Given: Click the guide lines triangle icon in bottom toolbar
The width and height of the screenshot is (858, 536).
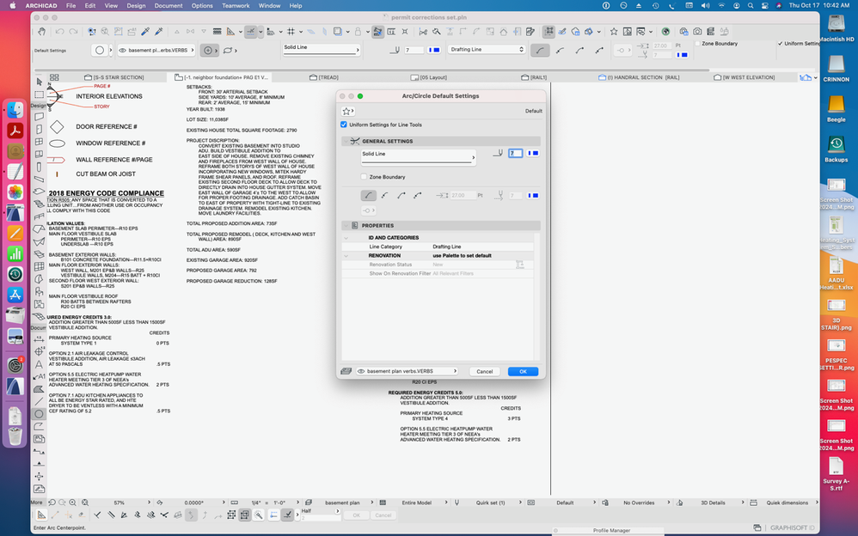Looking at the screenshot, I should (41, 515).
